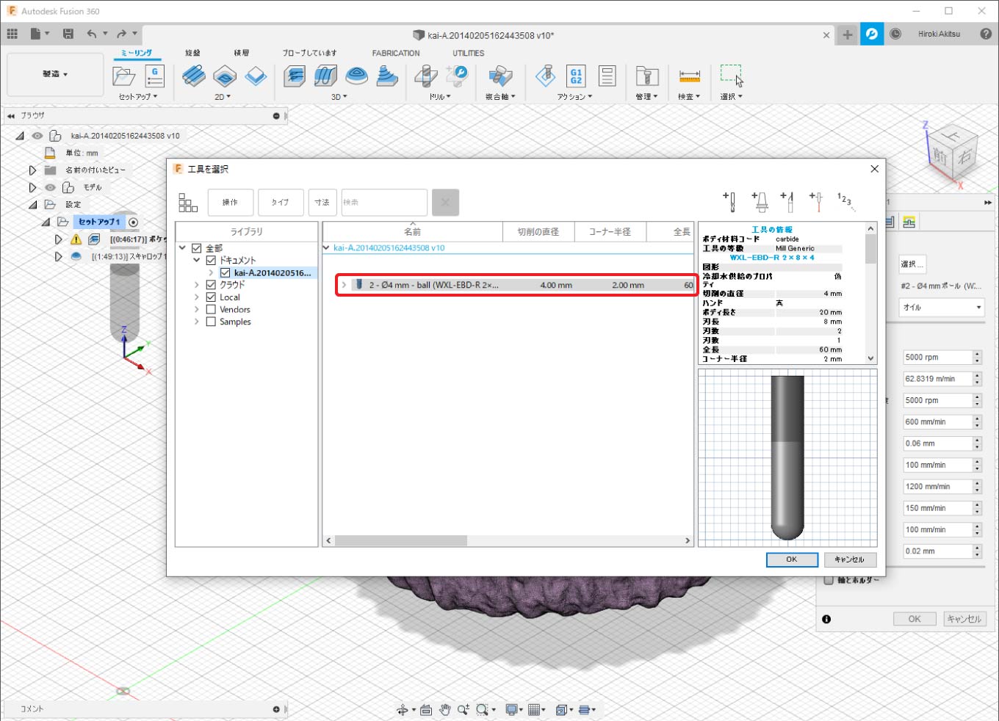
Task: Open the UTILITIES ribbon tab
Action: (x=468, y=53)
